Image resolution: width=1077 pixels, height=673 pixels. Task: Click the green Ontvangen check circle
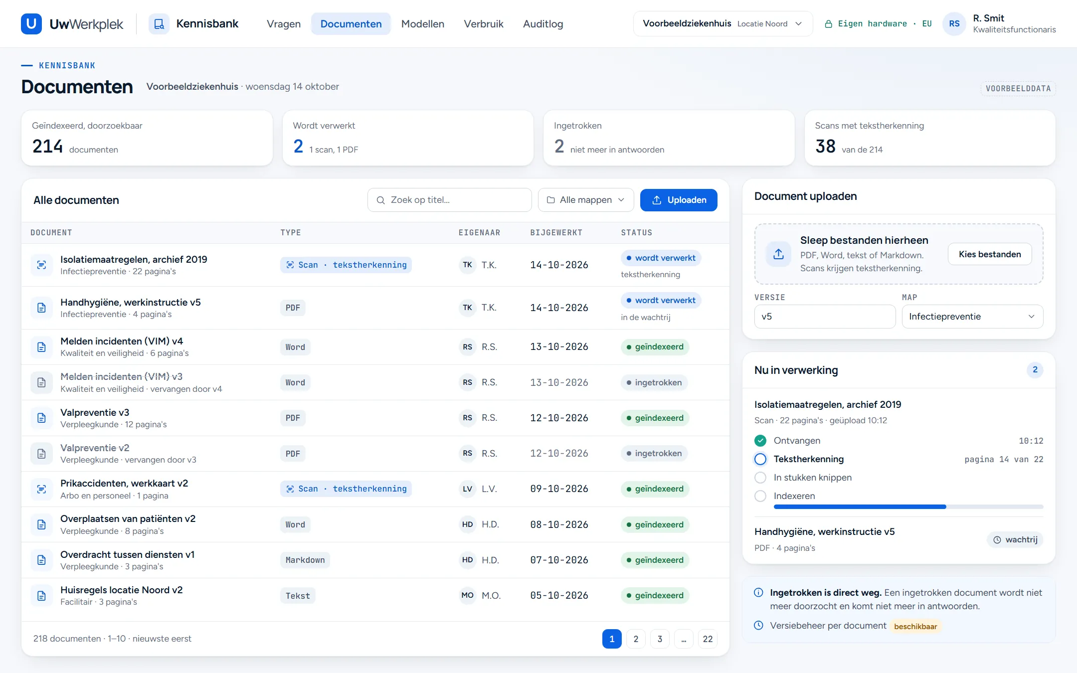(760, 441)
